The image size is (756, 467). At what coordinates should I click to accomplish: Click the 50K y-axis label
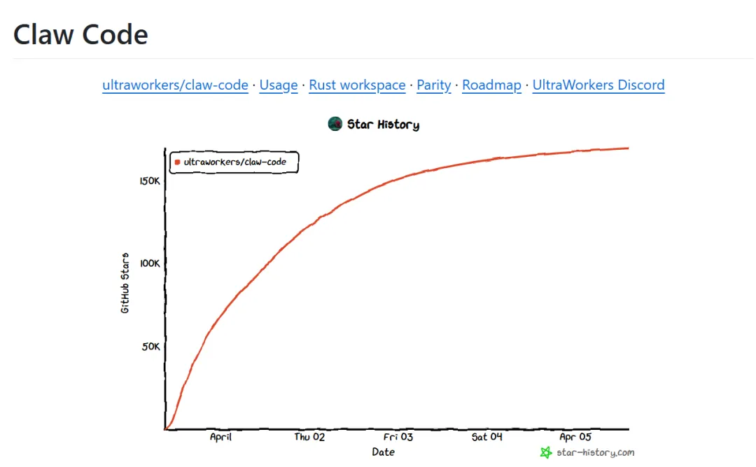pyautogui.click(x=151, y=347)
